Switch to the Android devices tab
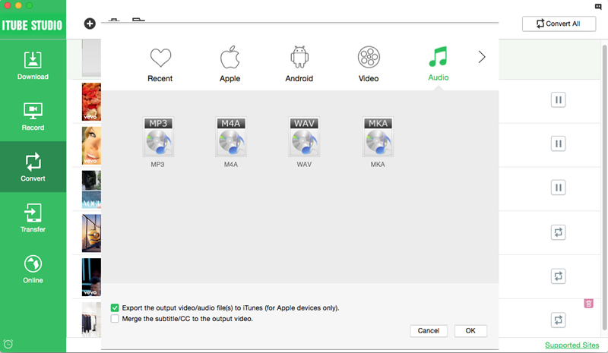Screen dimensions: 608x353 299,65
